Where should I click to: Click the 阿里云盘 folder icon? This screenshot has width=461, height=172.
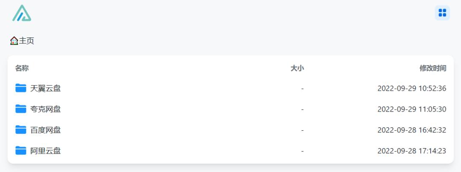click(21, 150)
